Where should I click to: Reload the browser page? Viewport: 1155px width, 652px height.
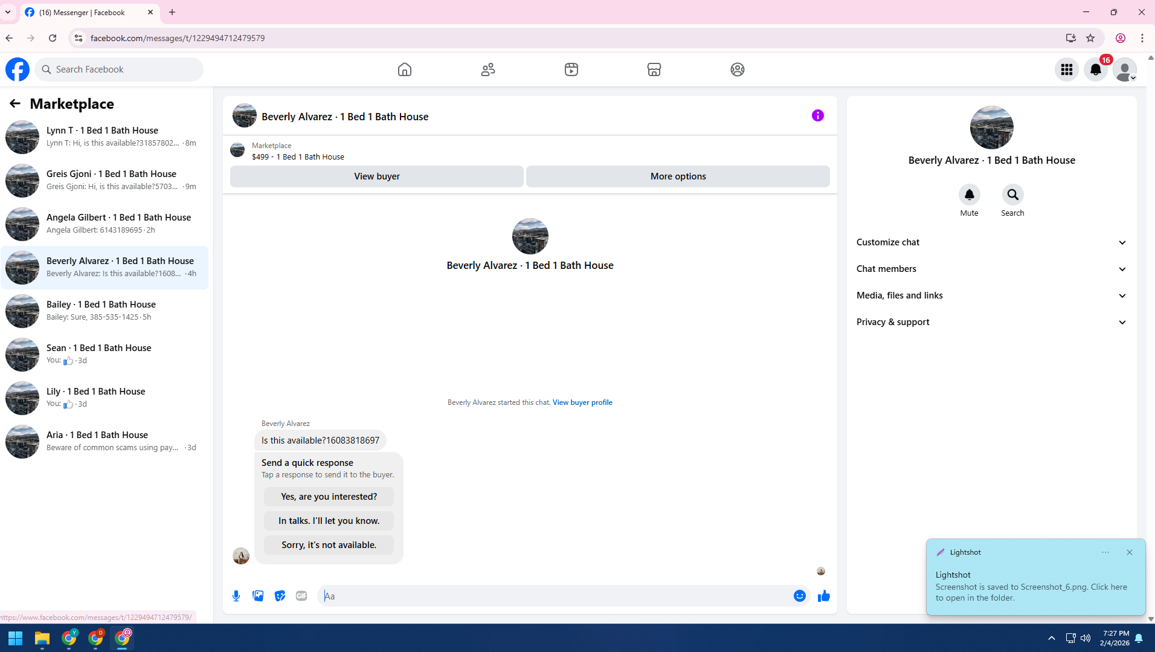click(53, 38)
